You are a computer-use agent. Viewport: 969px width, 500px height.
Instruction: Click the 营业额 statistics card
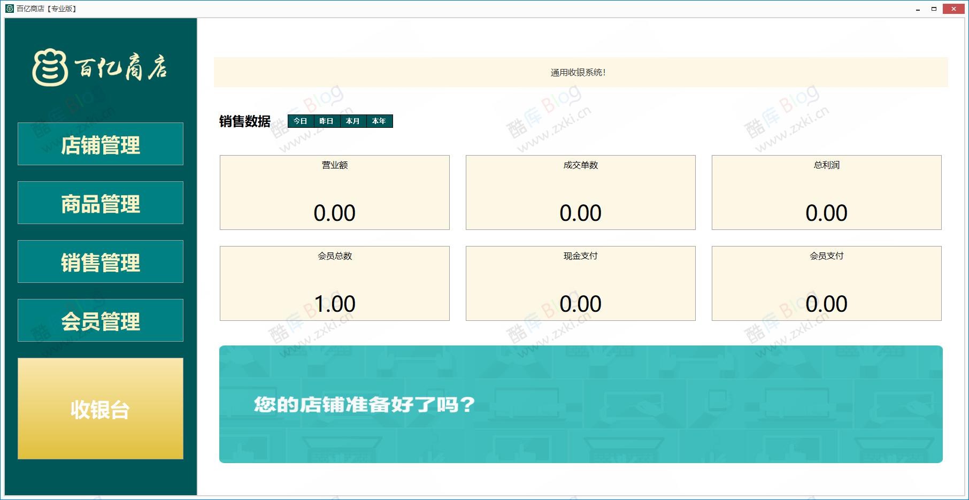(x=334, y=193)
